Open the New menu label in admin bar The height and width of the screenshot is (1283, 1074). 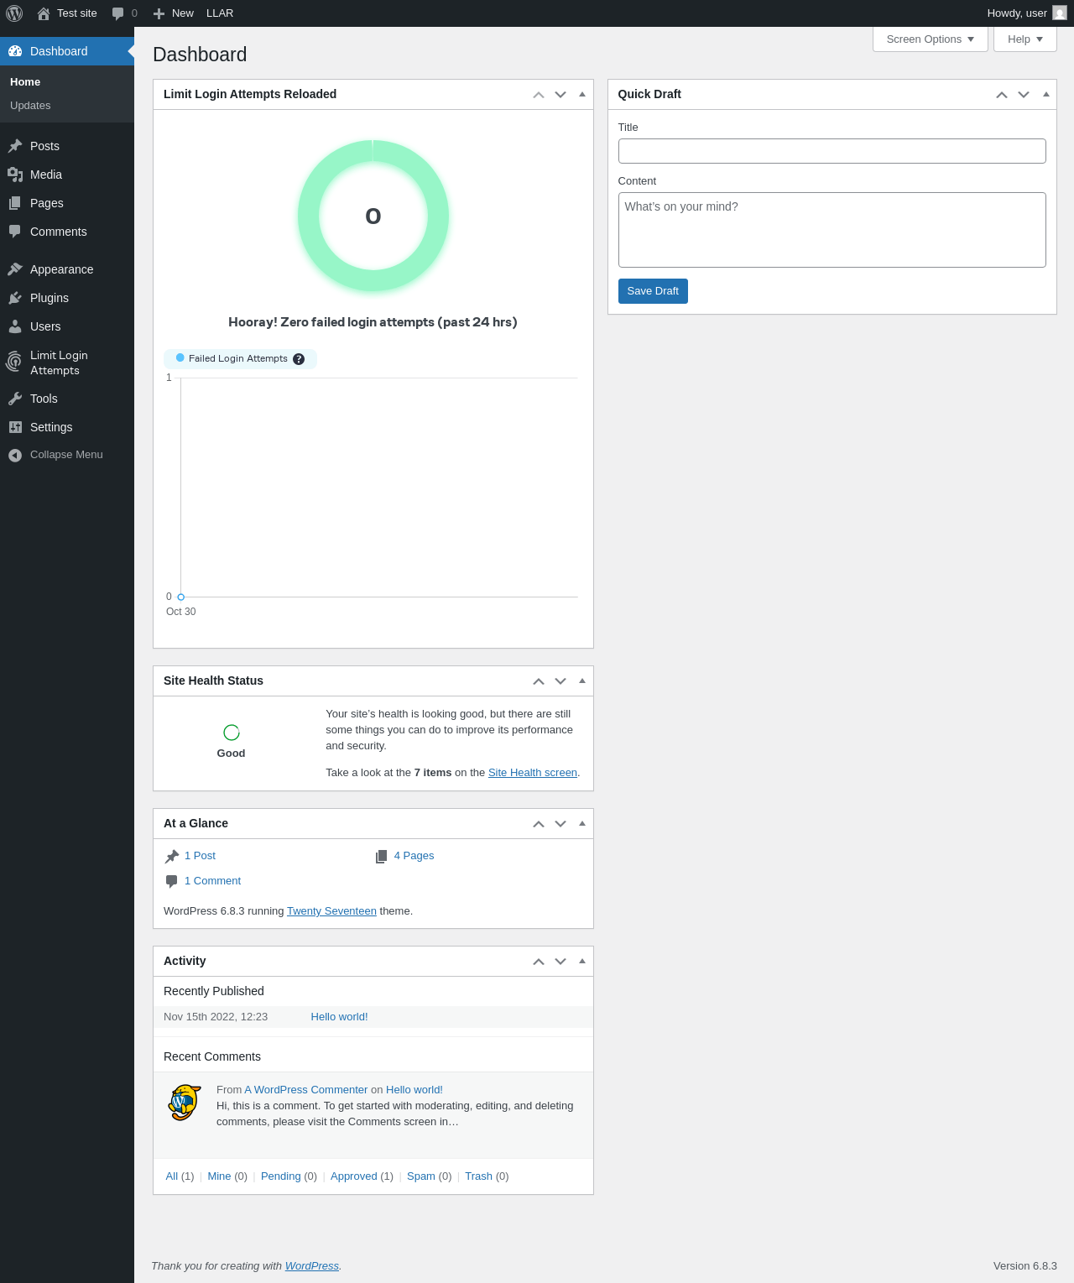183,13
